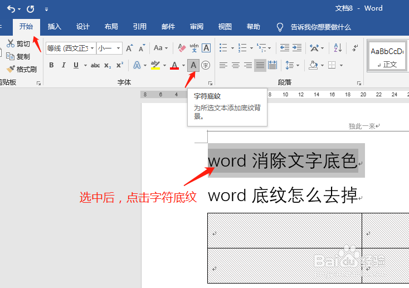The image size is (409, 288).
Task: Toggle Strikethrough abc formatting
Action: (x=95, y=65)
